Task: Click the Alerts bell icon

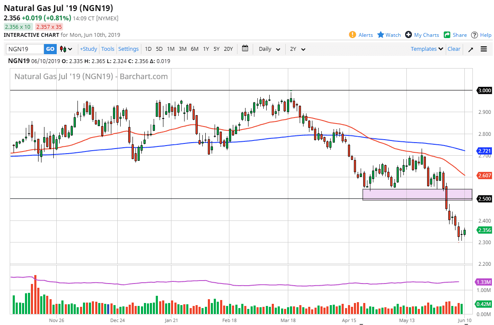Action: pyautogui.click(x=352, y=35)
